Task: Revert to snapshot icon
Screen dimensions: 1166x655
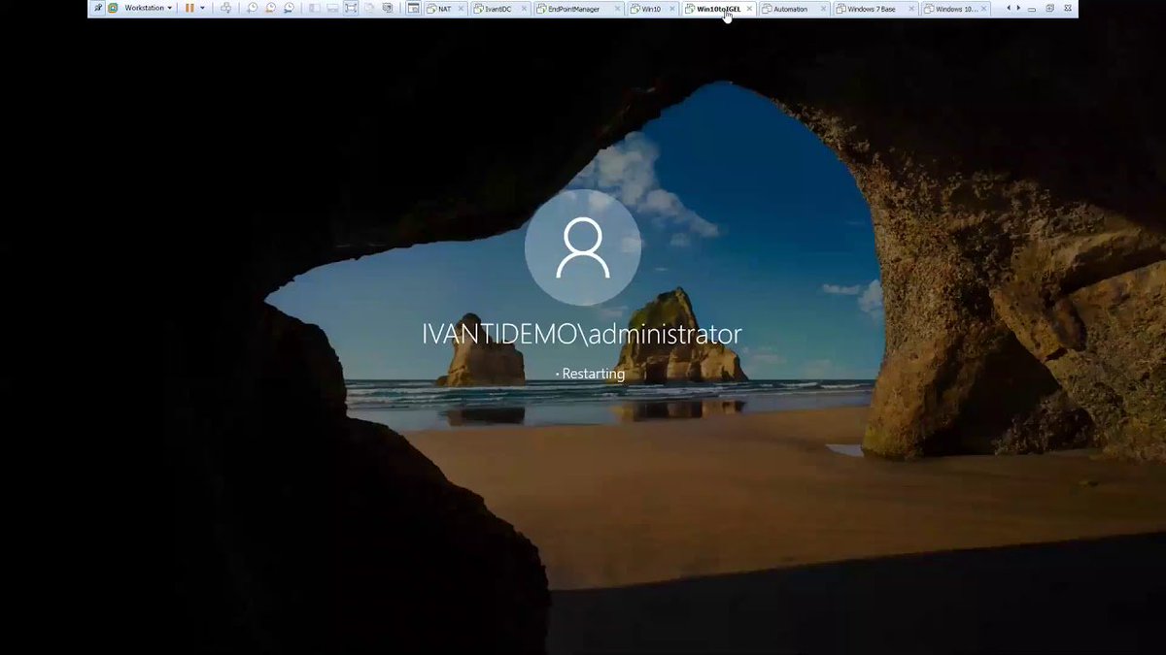Action: [270, 8]
